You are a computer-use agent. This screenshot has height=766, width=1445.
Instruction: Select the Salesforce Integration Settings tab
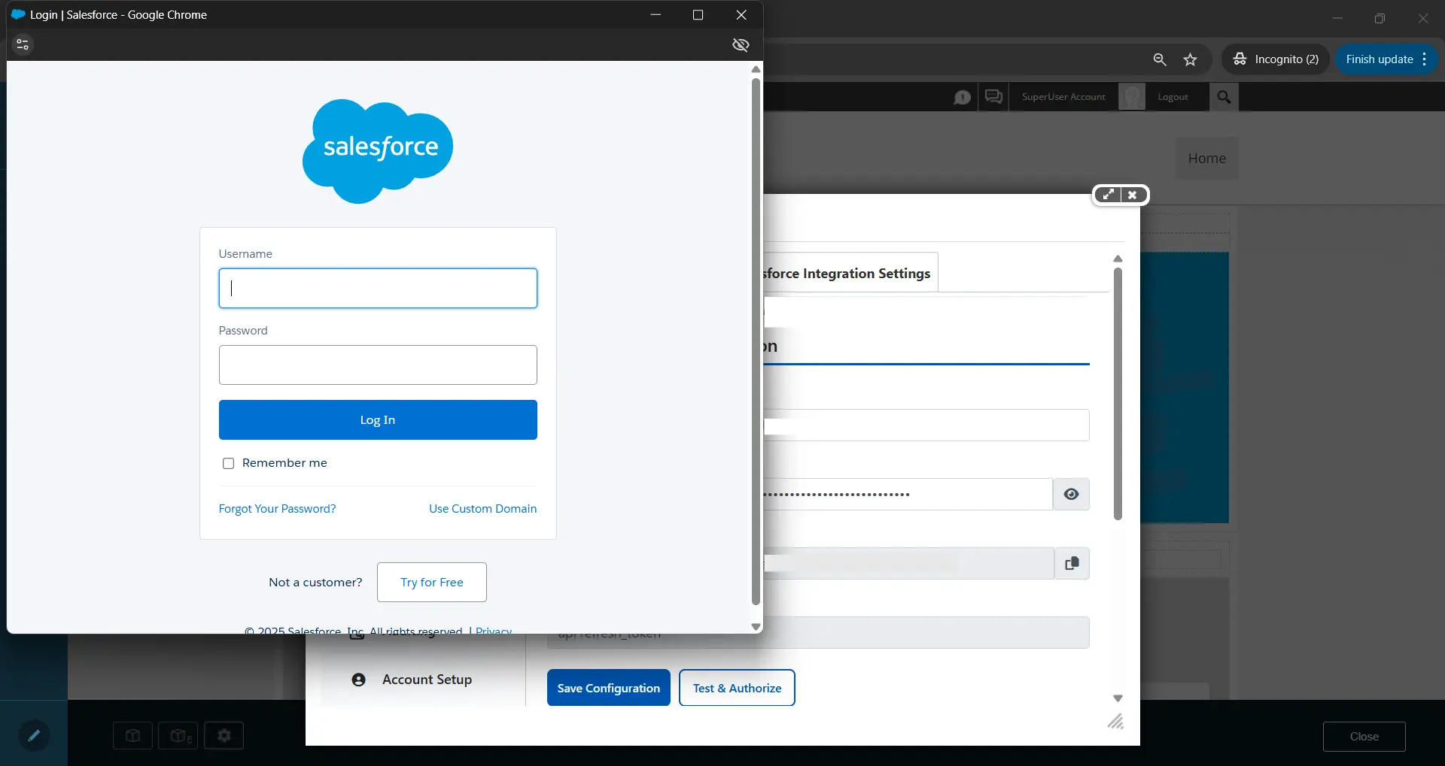pyautogui.click(x=849, y=273)
